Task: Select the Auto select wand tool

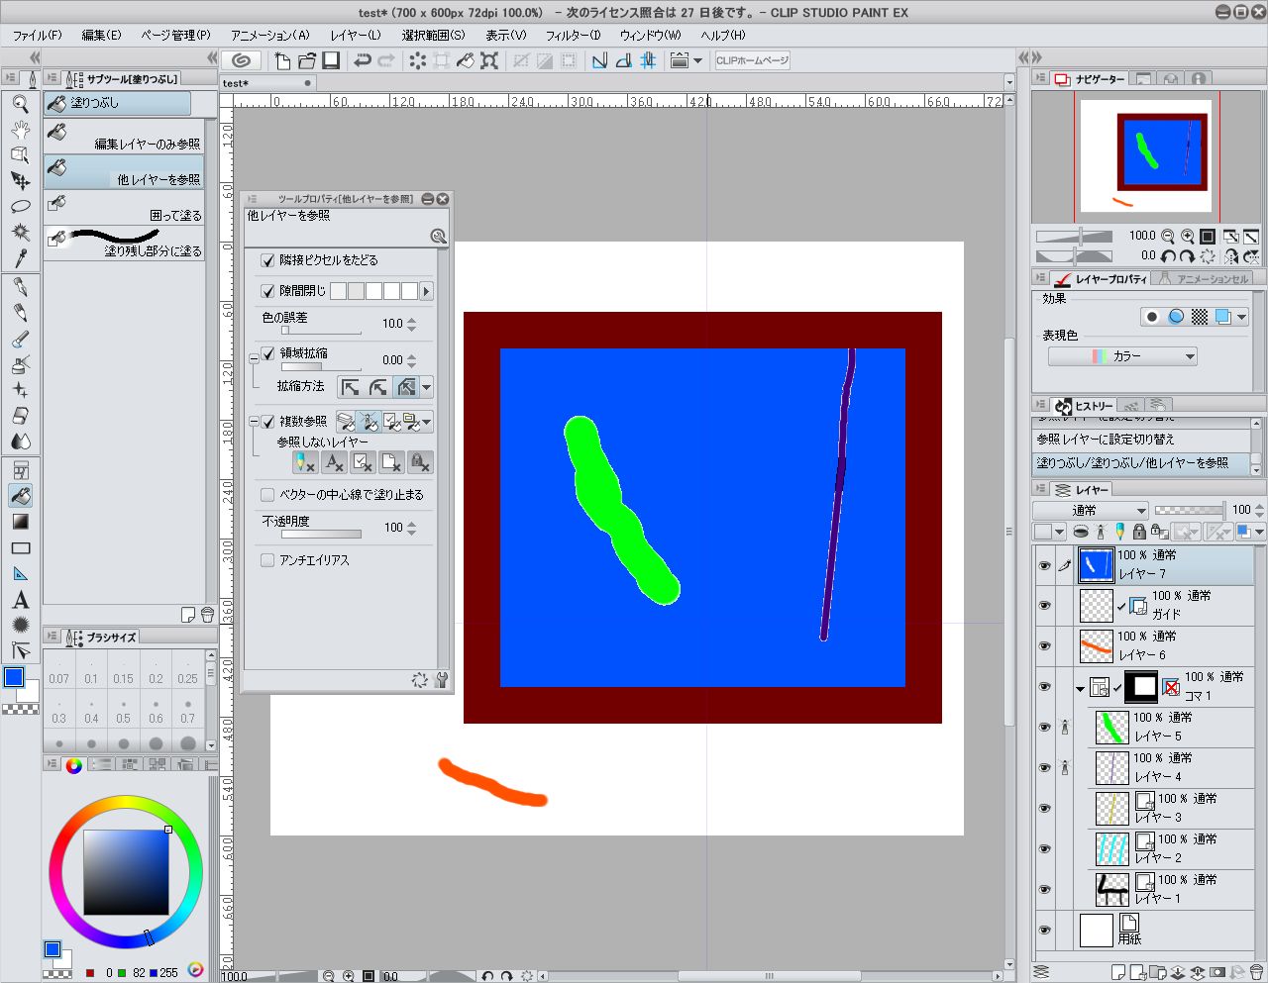Action: 20,233
